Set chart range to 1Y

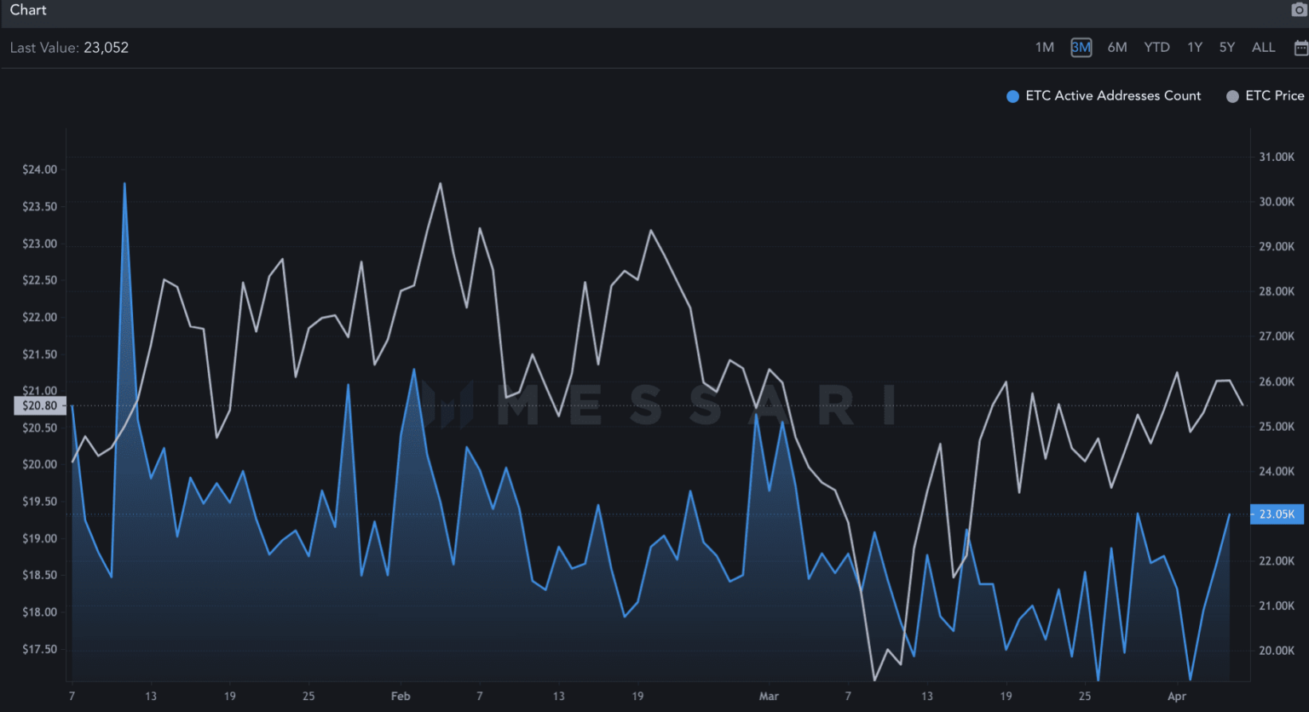coord(1195,48)
